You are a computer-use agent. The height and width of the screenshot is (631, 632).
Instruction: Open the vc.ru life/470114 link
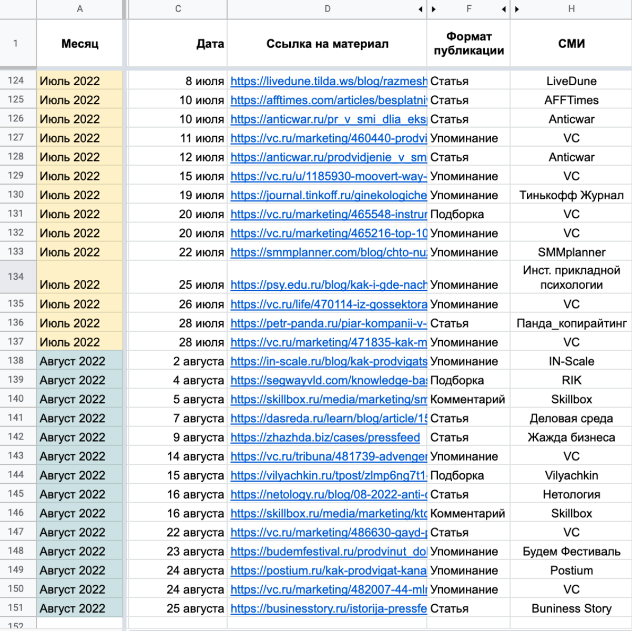329,304
